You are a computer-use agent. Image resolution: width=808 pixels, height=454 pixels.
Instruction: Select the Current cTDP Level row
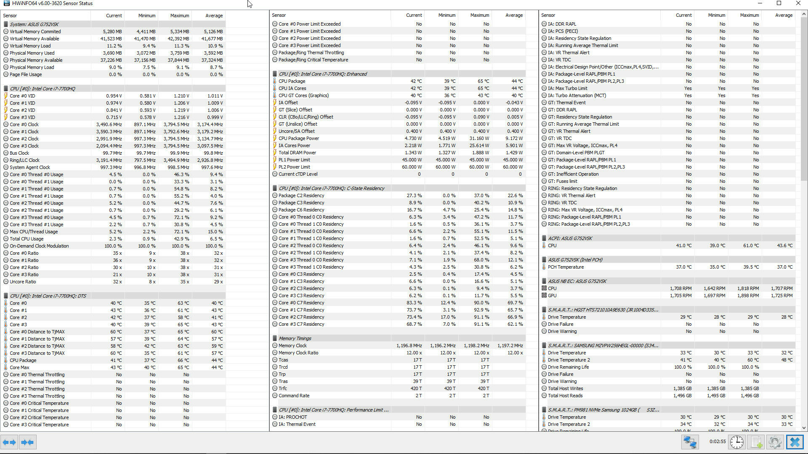pyautogui.click(x=398, y=174)
